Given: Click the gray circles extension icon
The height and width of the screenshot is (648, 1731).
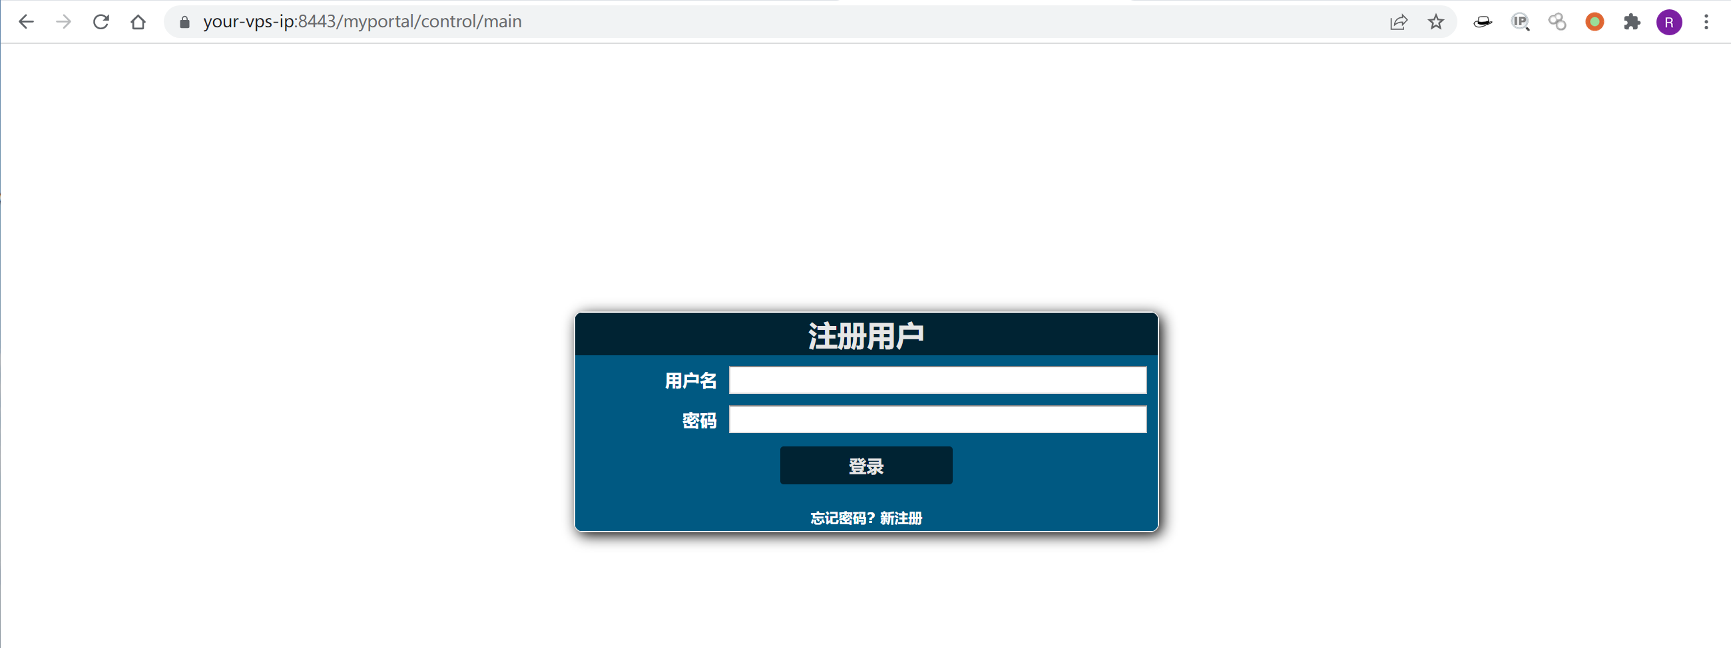Looking at the screenshot, I should click(1557, 22).
